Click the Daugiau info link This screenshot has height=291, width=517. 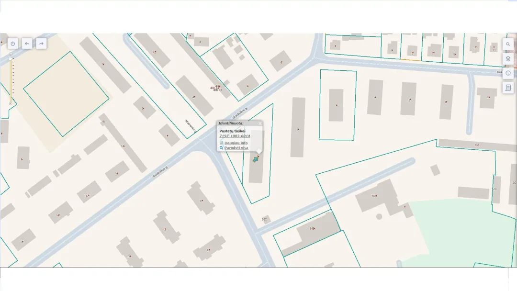click(x=236, y=143)
